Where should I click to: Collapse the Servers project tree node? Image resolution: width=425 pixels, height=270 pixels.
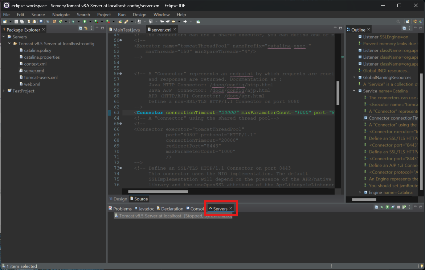[x=4, y=37]
